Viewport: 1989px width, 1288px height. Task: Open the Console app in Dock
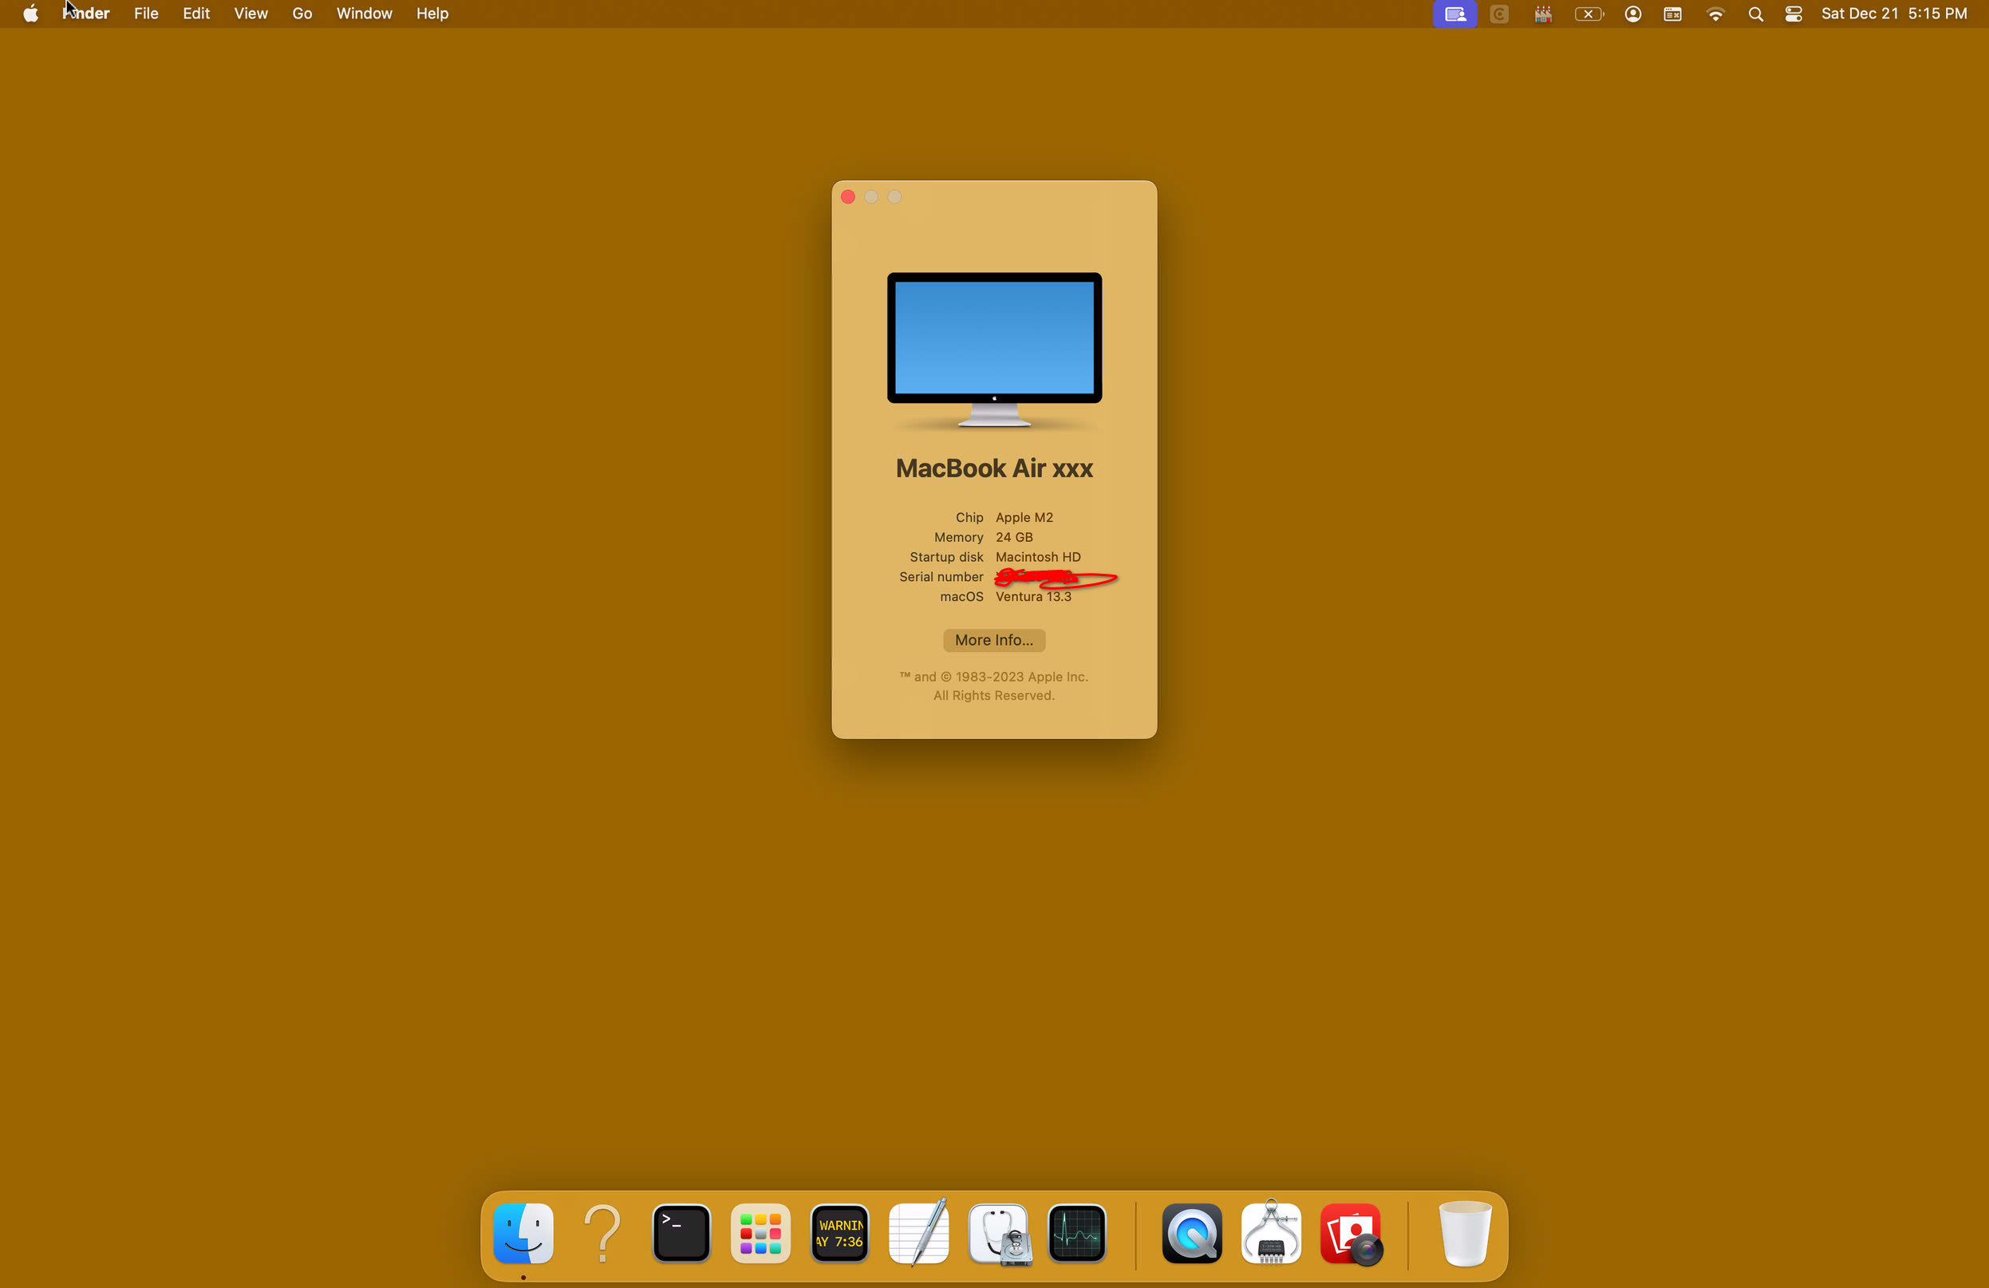840,1233
